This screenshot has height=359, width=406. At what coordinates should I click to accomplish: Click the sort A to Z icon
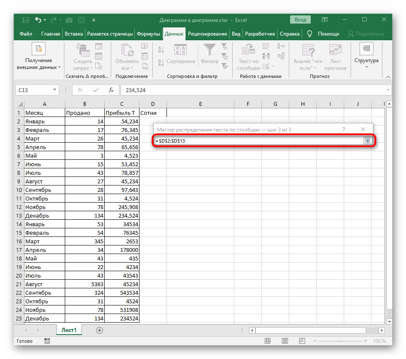161,49
